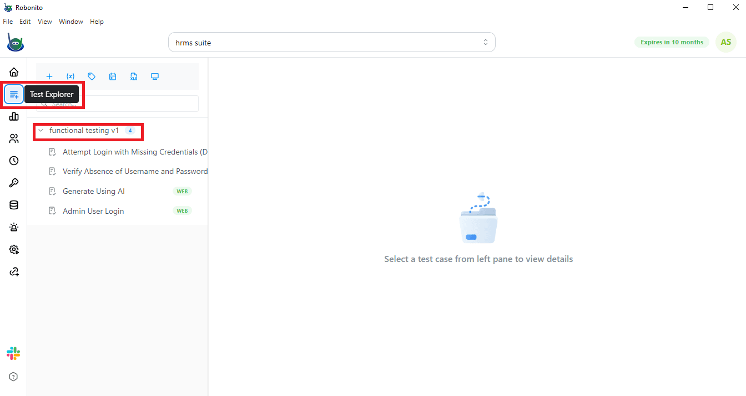Click the database icon in the sidebar
The width and height of the screenshot is (746, 396).
pyautogui.click(x=13, y=205)
